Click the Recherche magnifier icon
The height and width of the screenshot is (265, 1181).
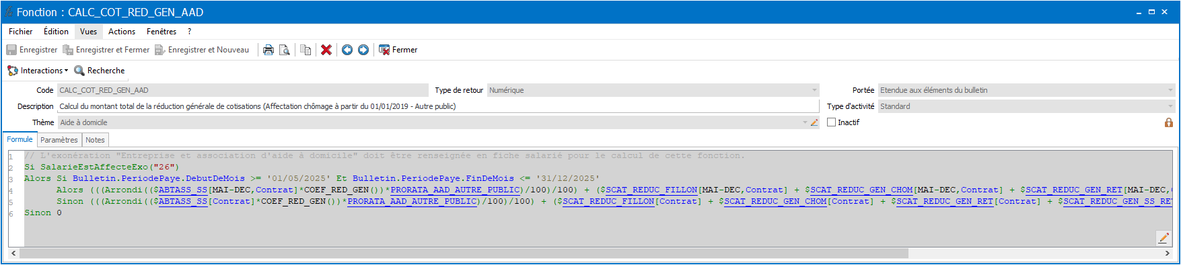pos(79,71)
